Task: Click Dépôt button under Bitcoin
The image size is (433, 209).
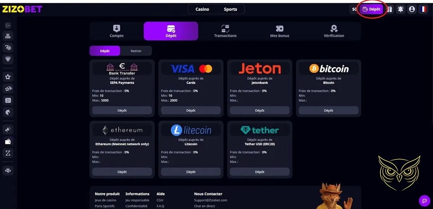Action: (328, 110)
